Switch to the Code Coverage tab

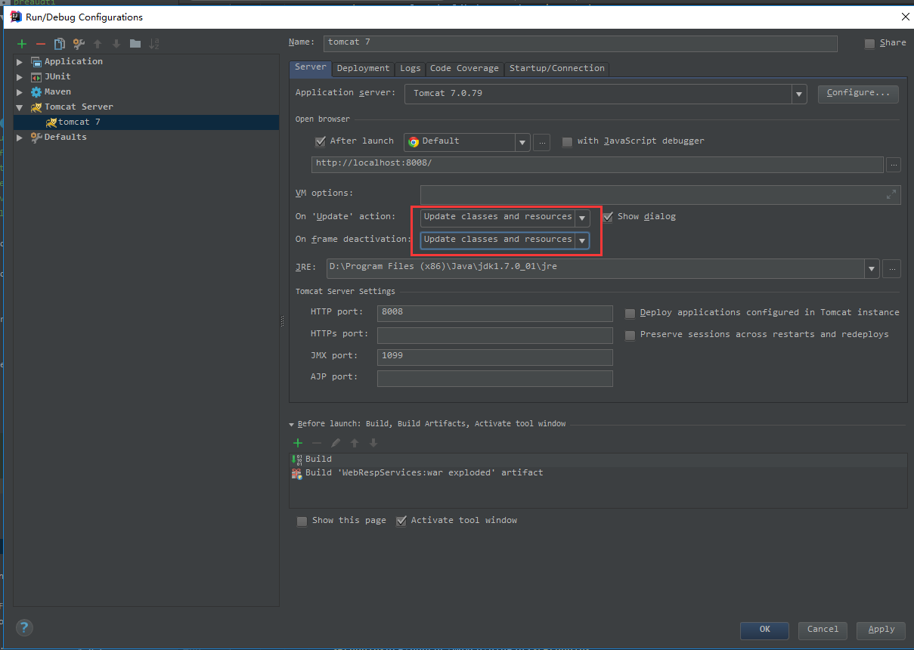464,69
